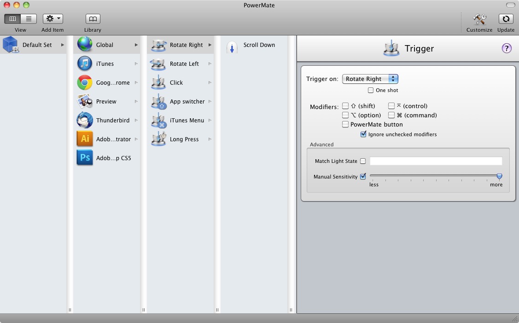This screenshot has width=519, height=323.
Task: Toggle Ignore unchecked modifiers checkbox
Action: click(363, 134)
